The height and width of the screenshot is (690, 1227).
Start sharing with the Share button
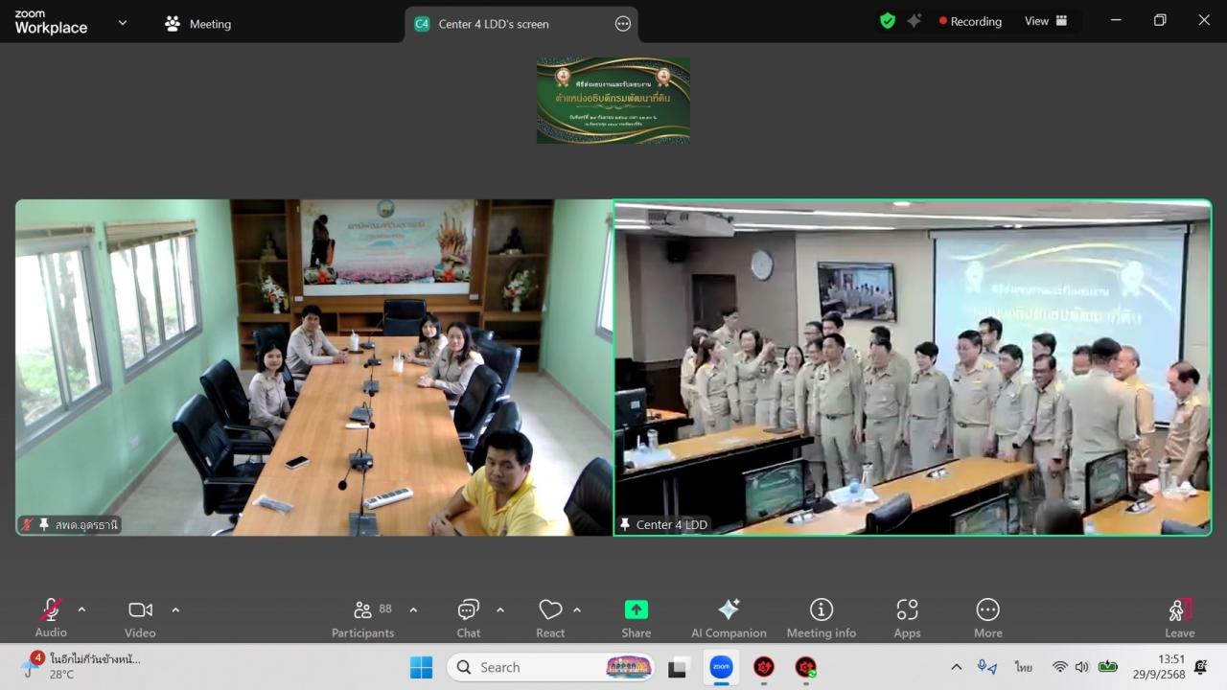tap(636, 617)
